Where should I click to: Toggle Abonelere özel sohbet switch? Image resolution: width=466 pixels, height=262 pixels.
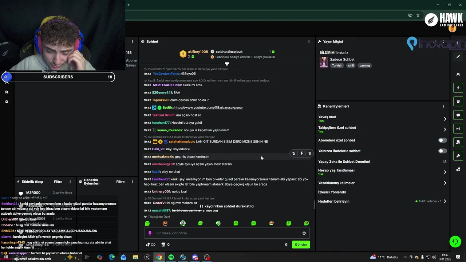point(442,140)
